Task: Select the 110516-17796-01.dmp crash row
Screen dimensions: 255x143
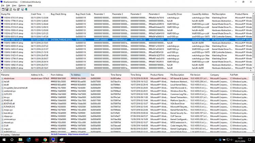Action: click(x=126, y=21)
